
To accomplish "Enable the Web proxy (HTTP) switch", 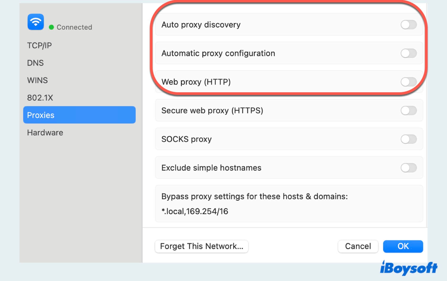I will pyautogui.click(x=408, y=82).
